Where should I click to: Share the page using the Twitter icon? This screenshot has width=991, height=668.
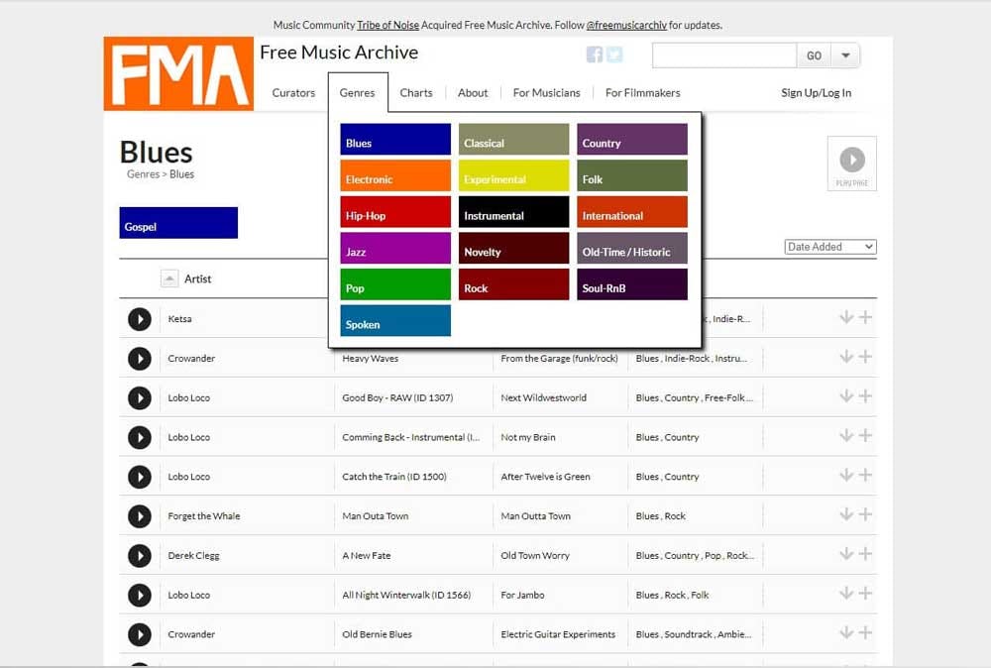pos(614,55)
